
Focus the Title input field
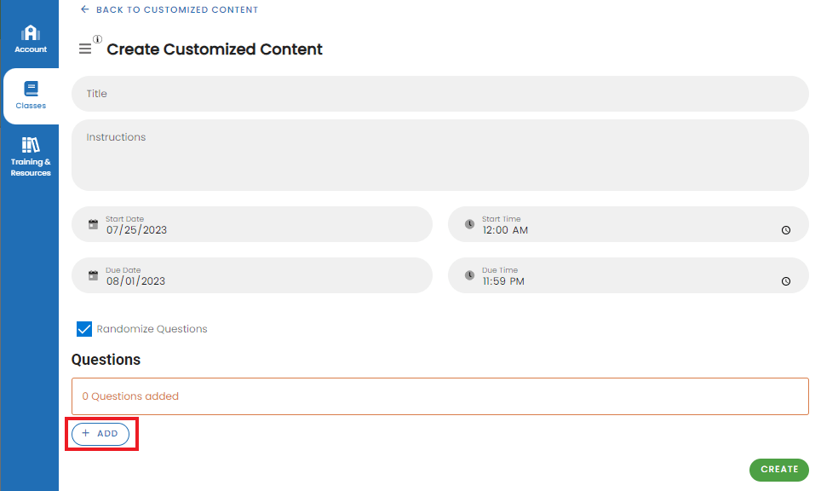tap(439, 94)
